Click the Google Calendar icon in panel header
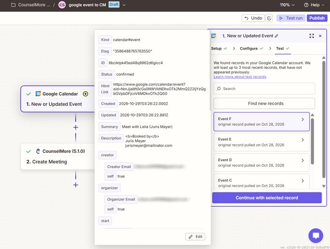 tap(214, 36)
